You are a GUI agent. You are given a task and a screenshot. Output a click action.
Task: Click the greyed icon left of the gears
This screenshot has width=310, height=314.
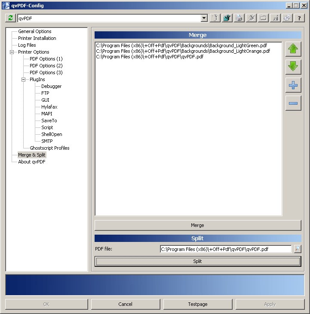pos(275,18)
